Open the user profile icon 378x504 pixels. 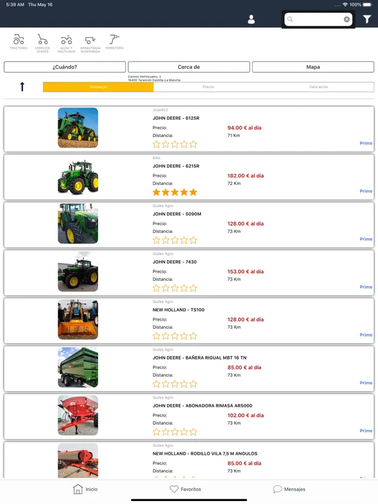click(x=251, y=19)
